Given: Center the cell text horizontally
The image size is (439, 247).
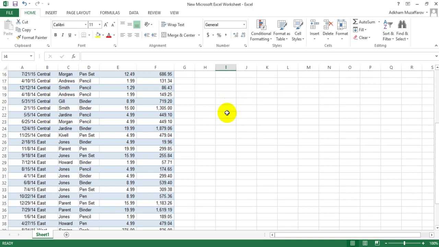Looking at the screenshot, I should tap(130, 35).
